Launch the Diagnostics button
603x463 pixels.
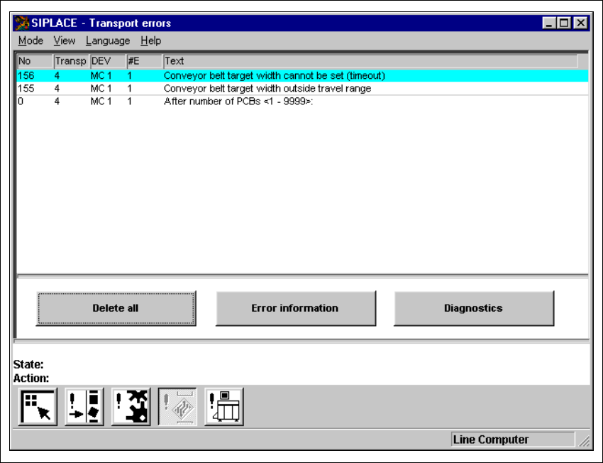pyautogui.click(x=474, y=308)
